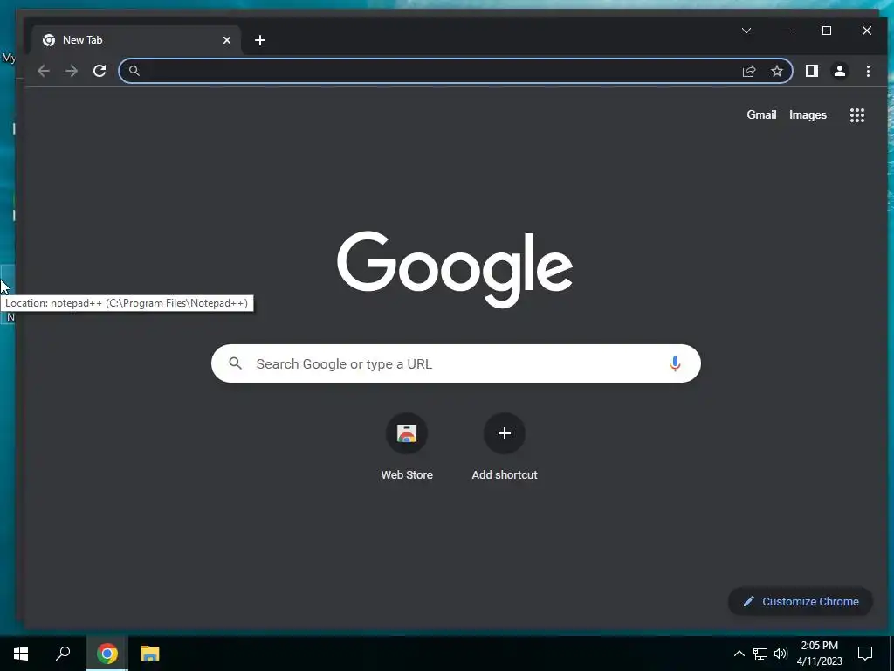Open File Explorer from taskbar
Viewport: 894px width, 671px height.
click(149, 654)
